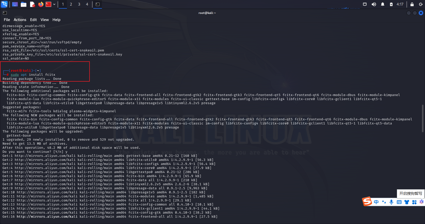Switch to workspace 4

tap(87, 4)
